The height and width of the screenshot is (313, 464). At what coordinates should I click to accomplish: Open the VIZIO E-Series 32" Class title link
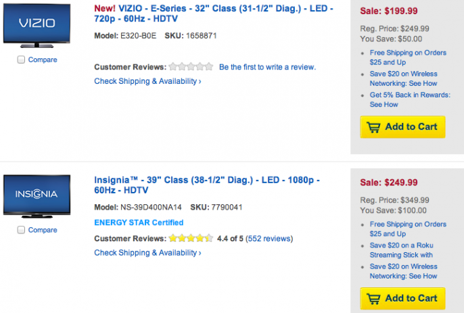(x=213, y=14)
